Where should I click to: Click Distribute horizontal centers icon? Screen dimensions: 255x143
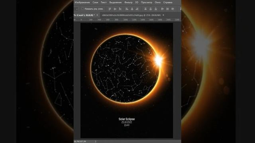pos(167,9)
